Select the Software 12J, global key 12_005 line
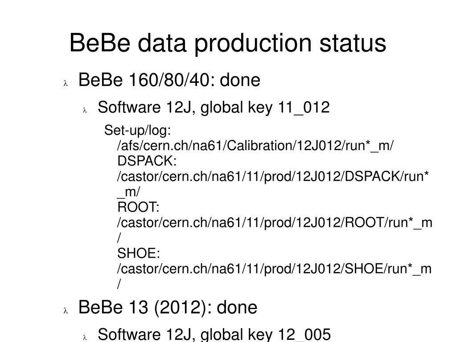This screenshot has width=456, height=342. (x=214, y=334)
